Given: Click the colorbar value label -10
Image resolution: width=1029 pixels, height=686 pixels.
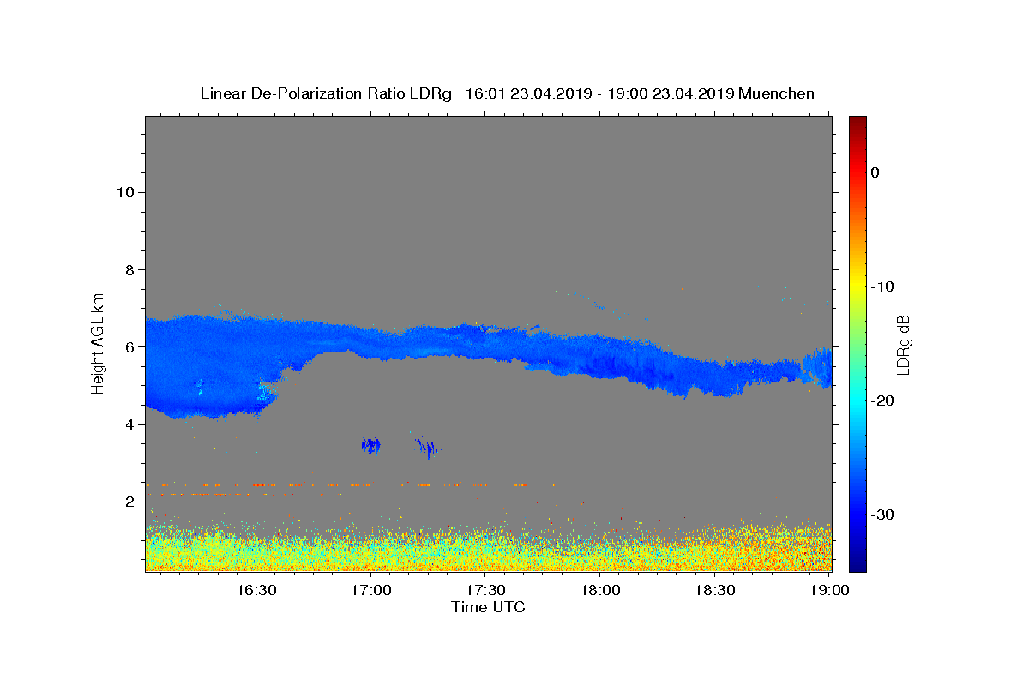Looking at the screenshot, I should [x=883, y=286].
